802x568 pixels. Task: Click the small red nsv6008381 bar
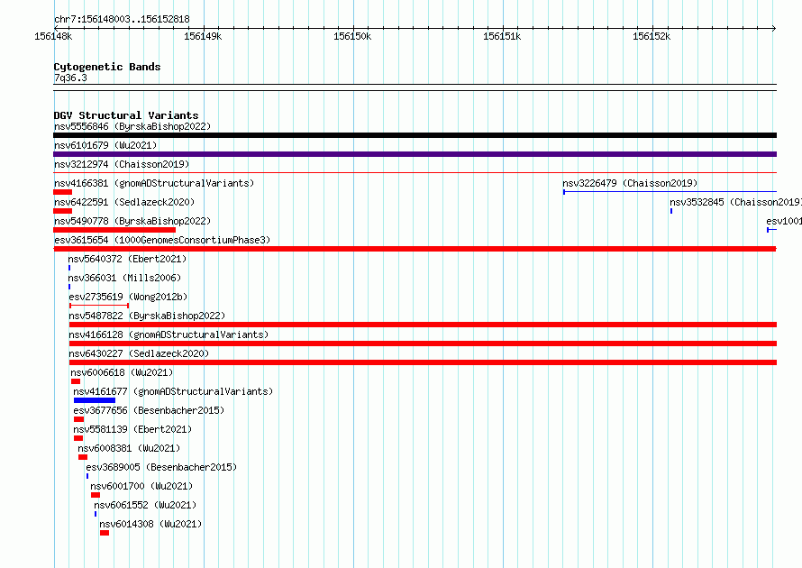point(83,457)
